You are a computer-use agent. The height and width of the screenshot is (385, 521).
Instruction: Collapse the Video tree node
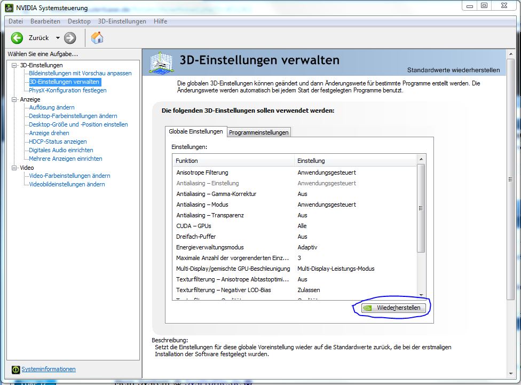pos(14,168)
